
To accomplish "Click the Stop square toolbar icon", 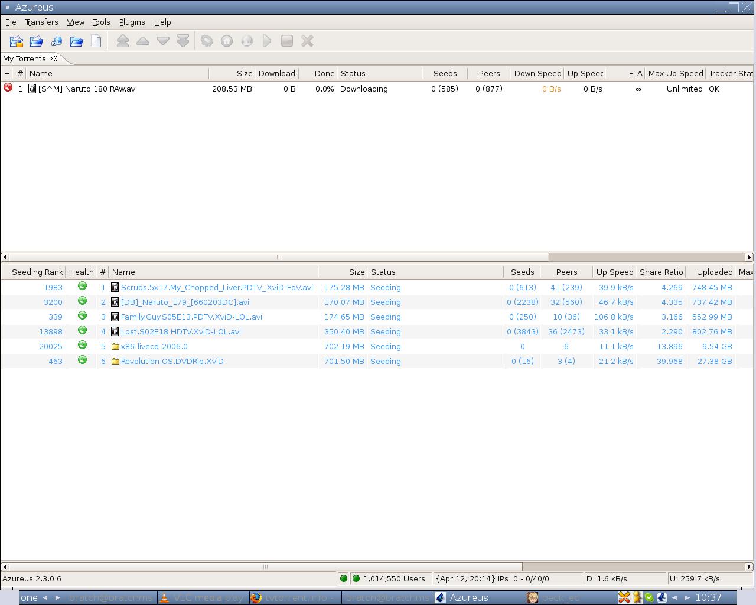I will tap(287, 41).
